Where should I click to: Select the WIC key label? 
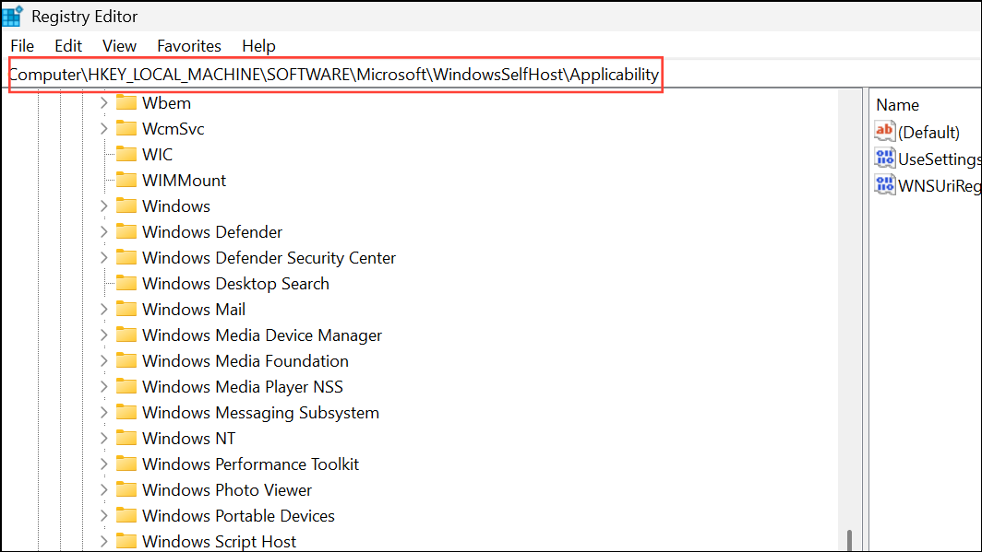click(x=157, y=155)
